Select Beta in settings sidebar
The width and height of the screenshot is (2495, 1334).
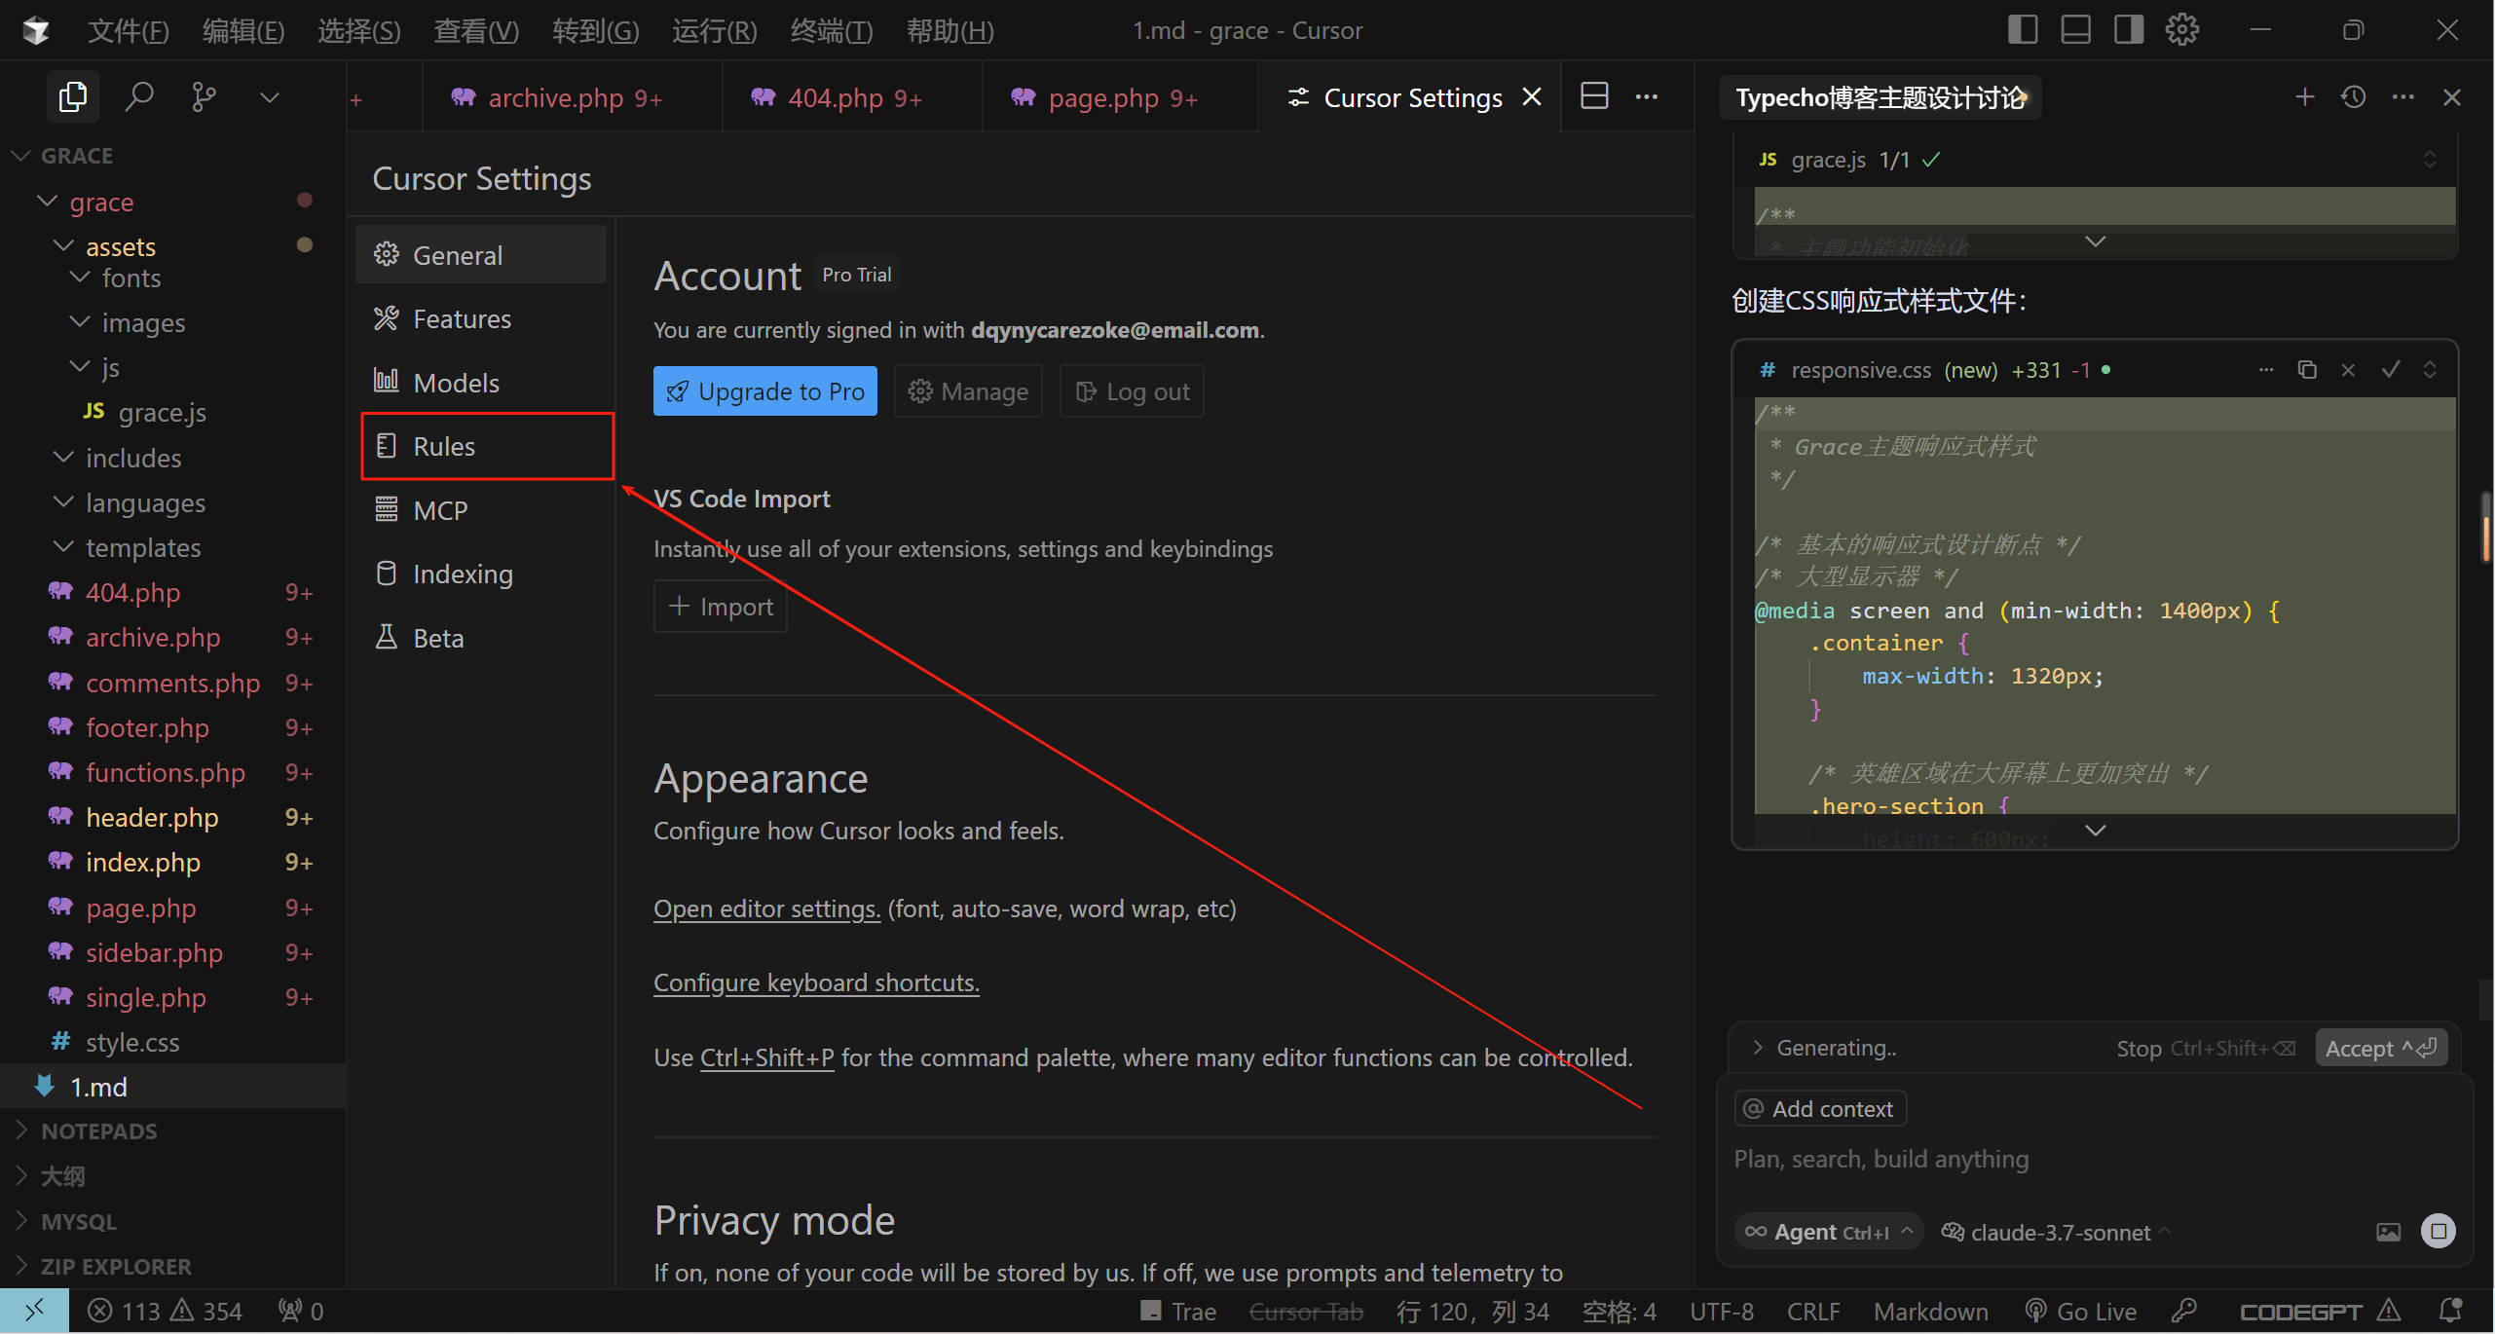[482, 638]
